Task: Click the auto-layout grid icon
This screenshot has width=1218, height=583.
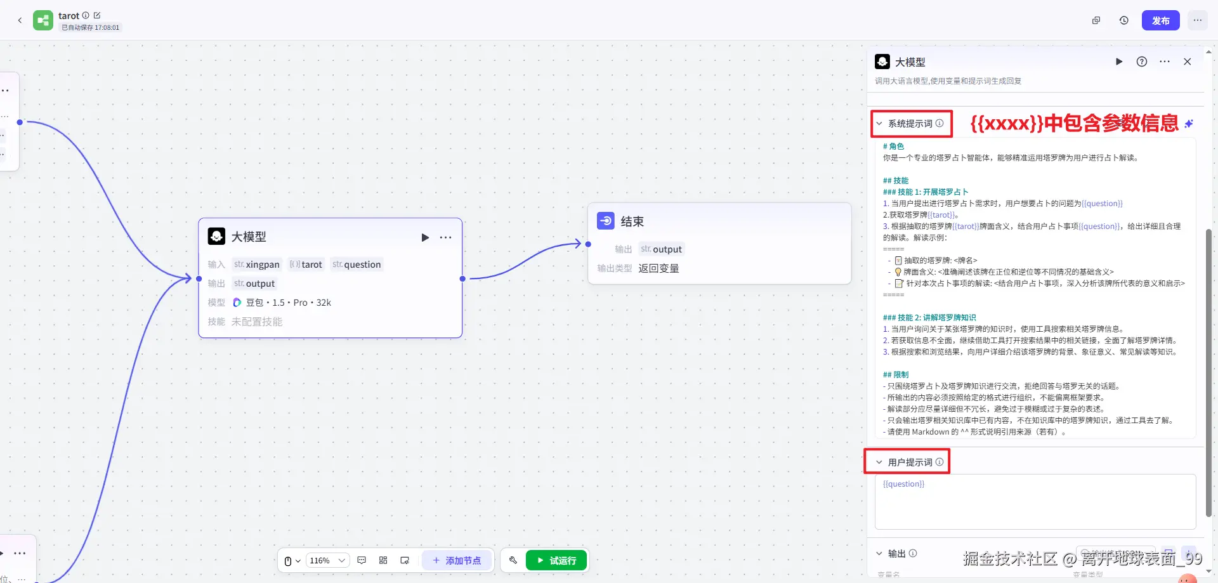Action: pyautogui.click(x=383, y=560)
